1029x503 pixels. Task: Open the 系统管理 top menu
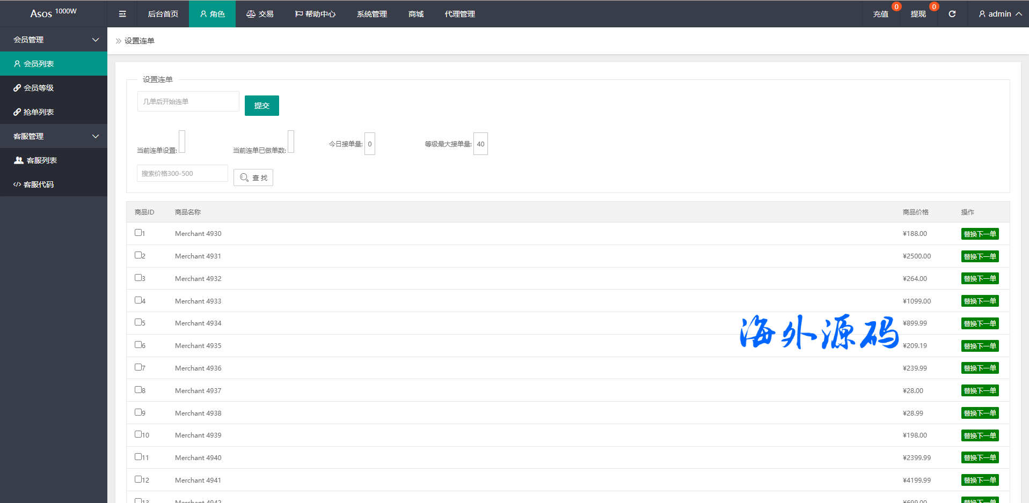(371, 14)
